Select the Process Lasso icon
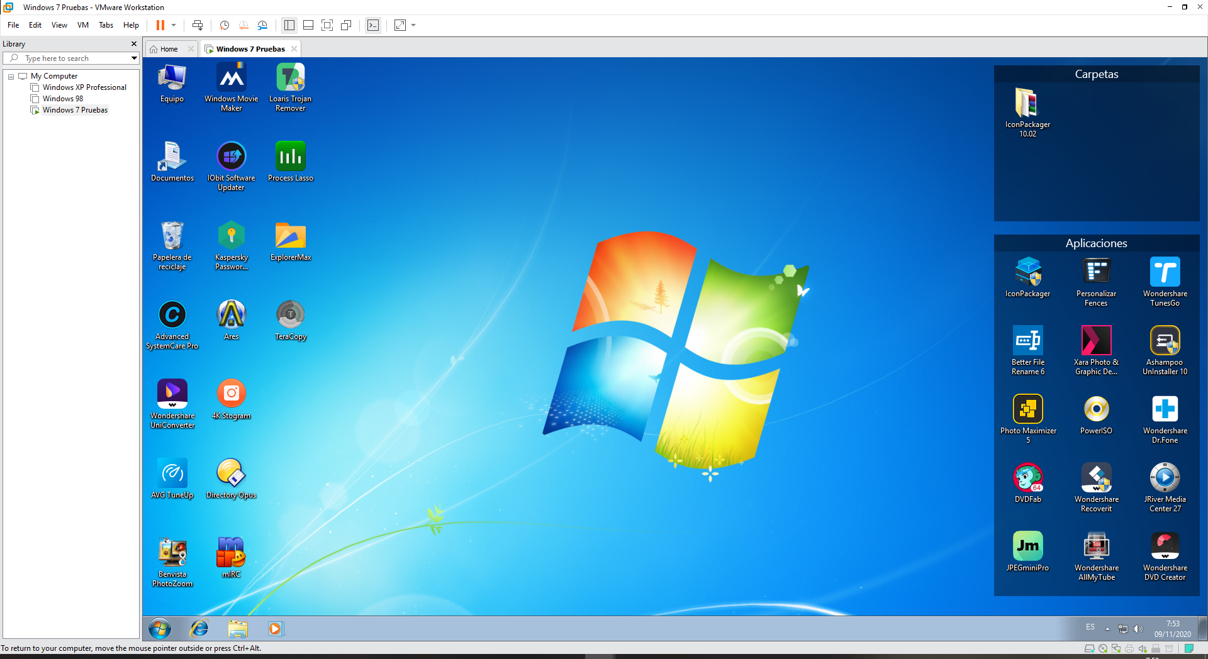1208x659 pixels. 290,162
